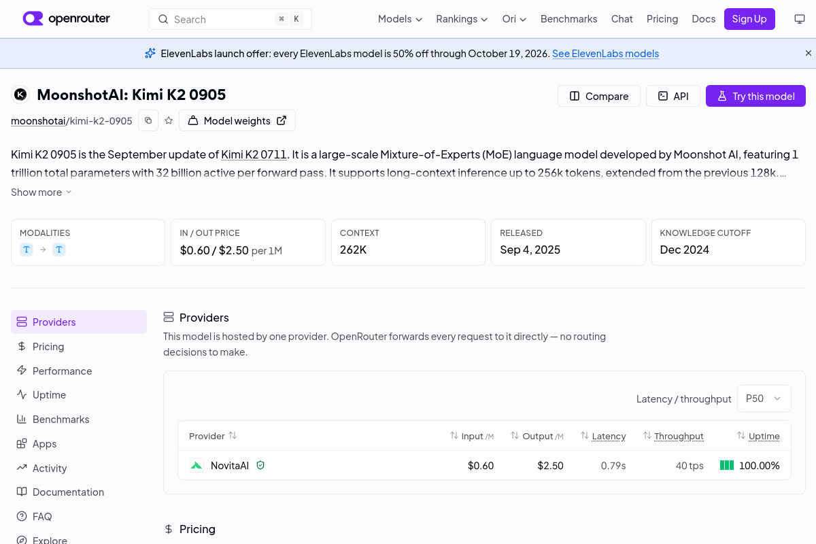Toggle the display theme monitor icon
The image size is (816, 544).
tap(800, 19)
